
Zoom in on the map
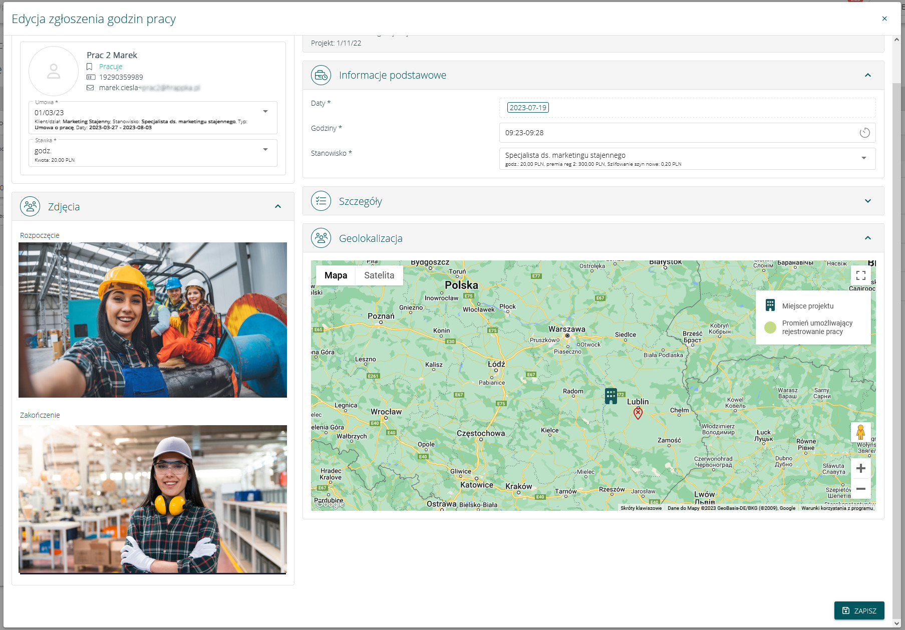click(x=860, y=468)
